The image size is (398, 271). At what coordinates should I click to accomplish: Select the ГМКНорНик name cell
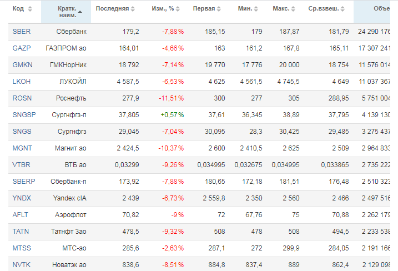(x=68, y=65)
